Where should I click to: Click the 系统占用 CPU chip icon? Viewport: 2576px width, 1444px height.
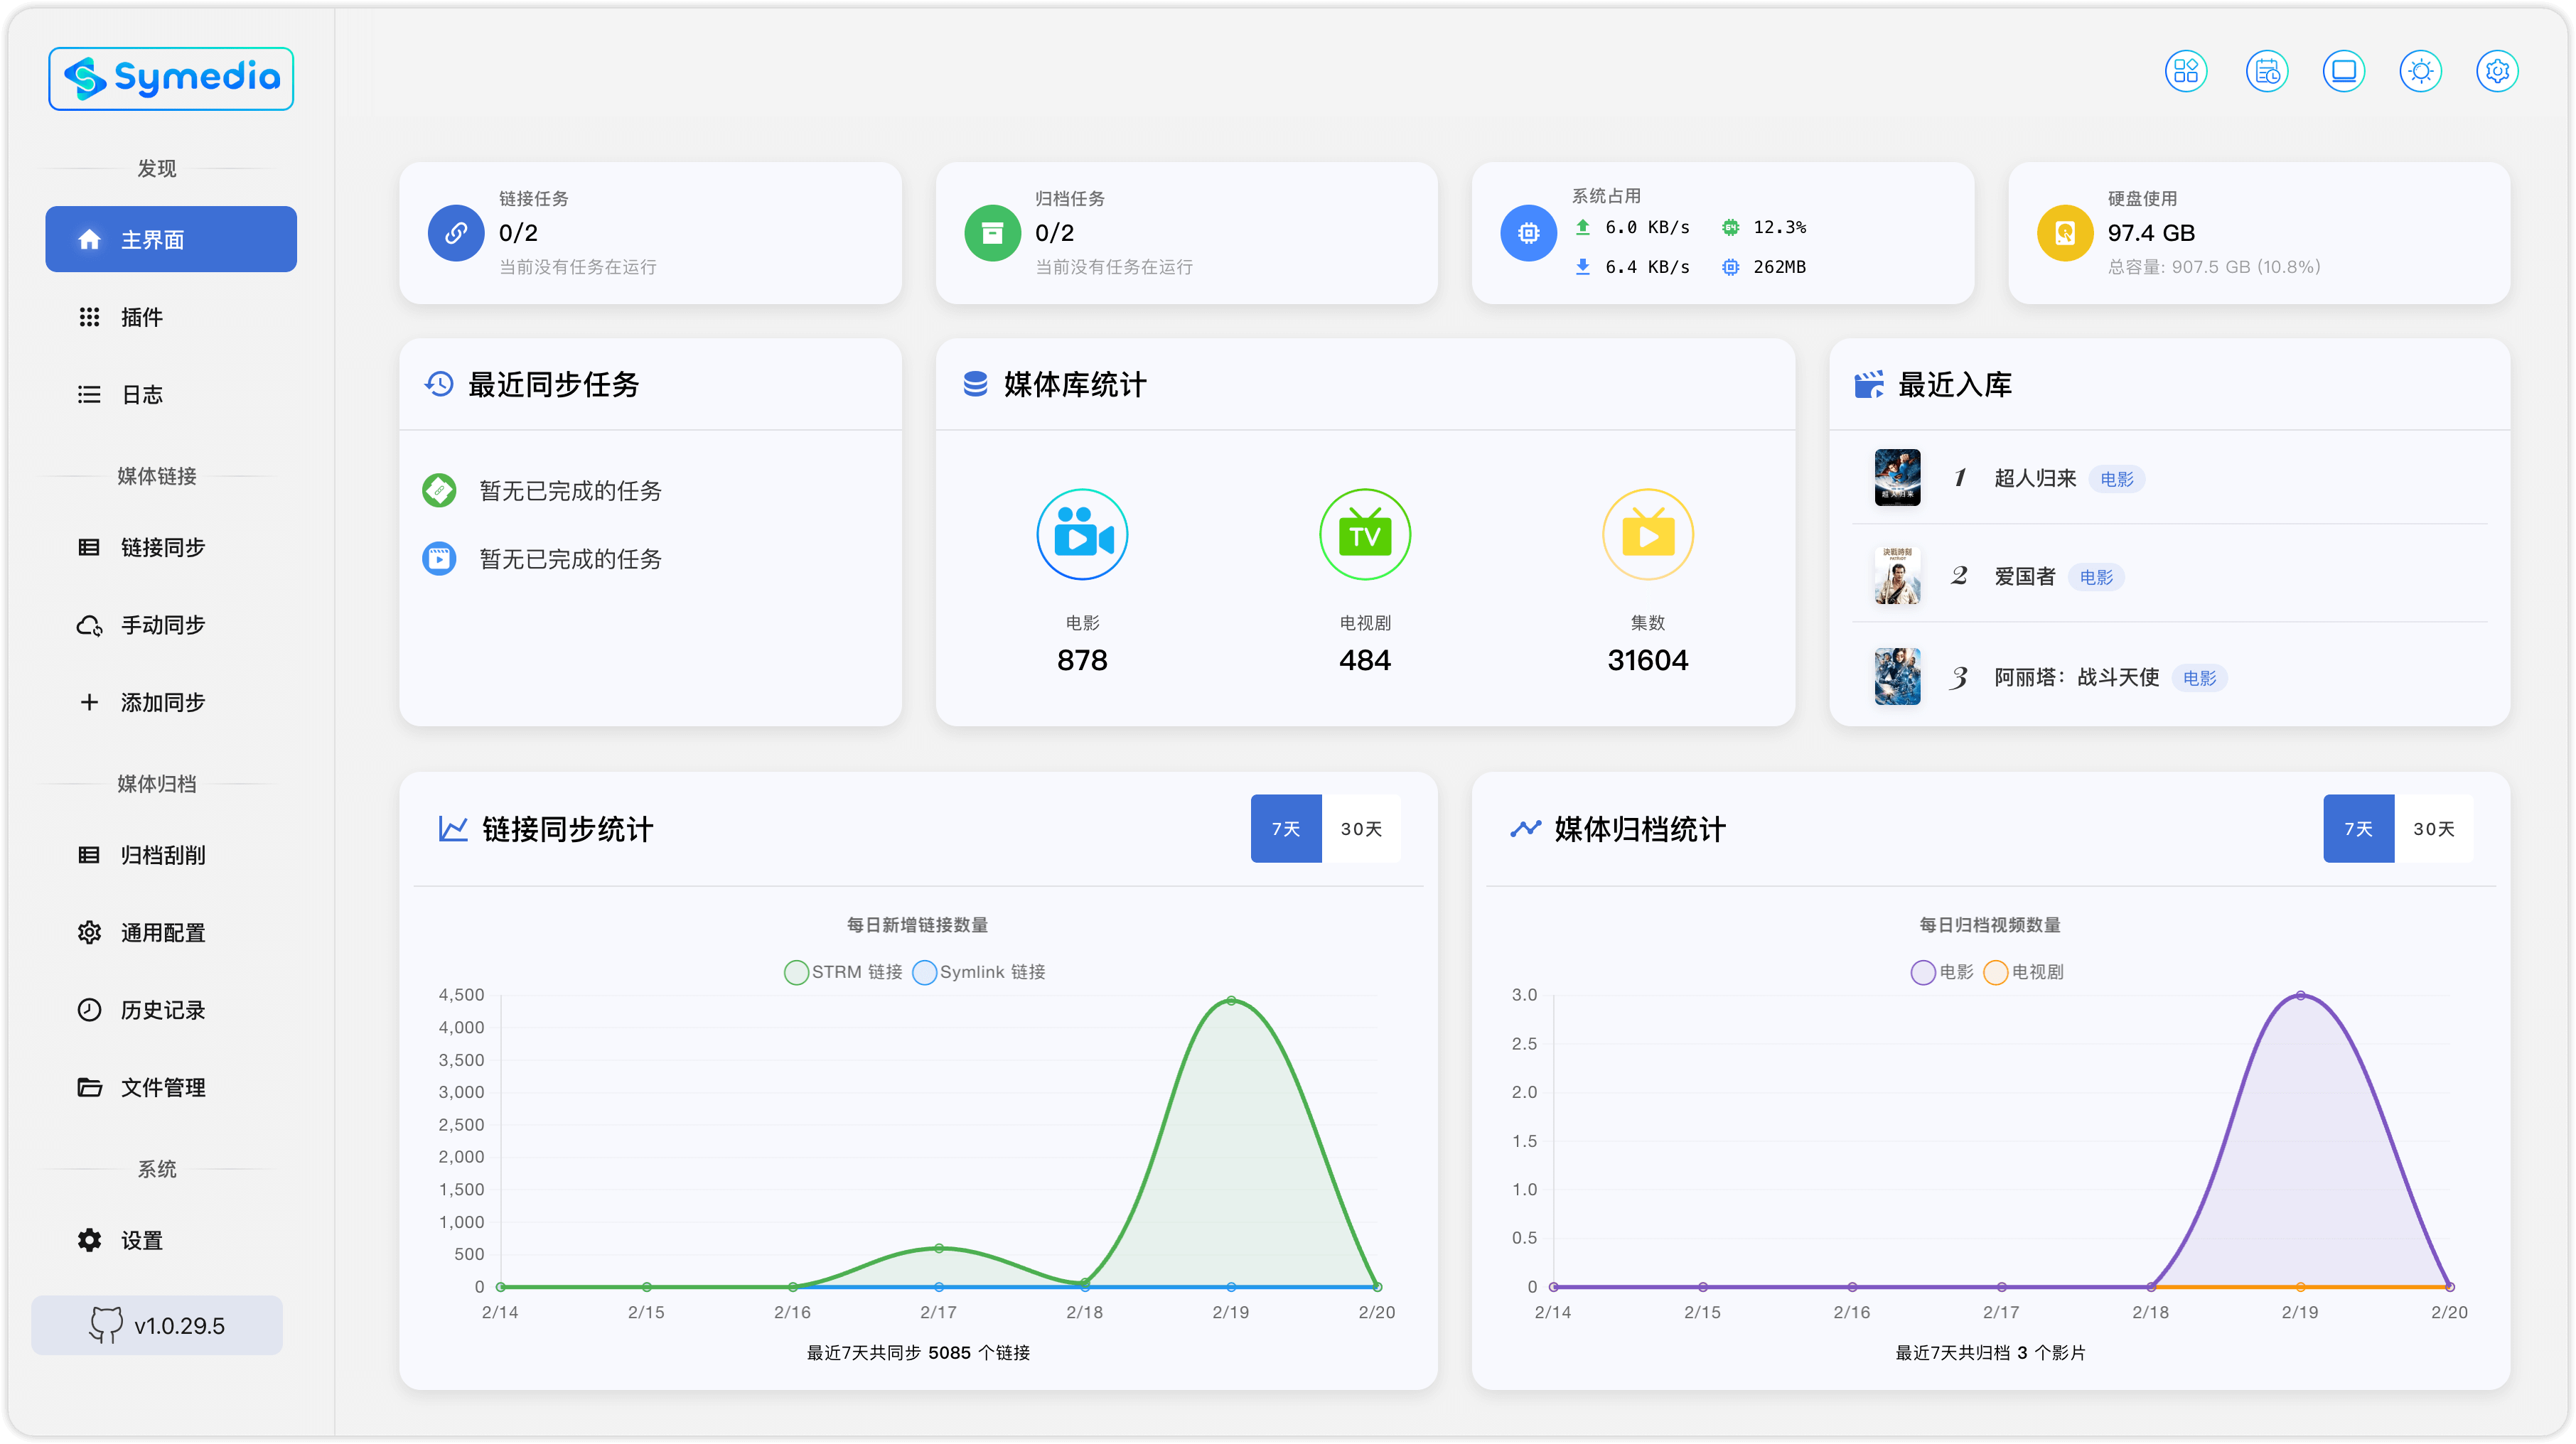1529,233
